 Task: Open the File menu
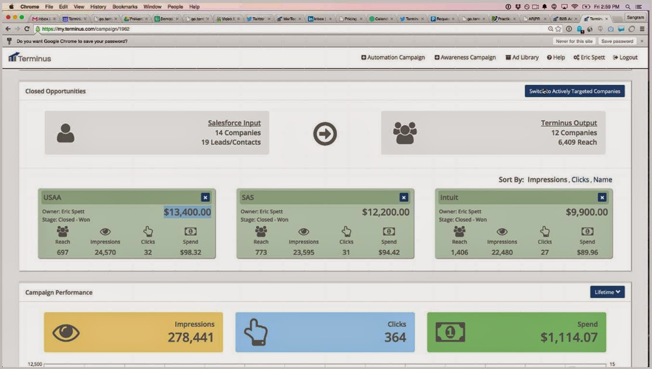coord(49,7)
